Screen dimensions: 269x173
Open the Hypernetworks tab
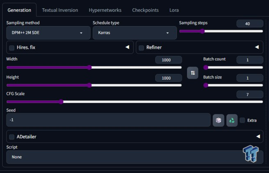[105, 10]
